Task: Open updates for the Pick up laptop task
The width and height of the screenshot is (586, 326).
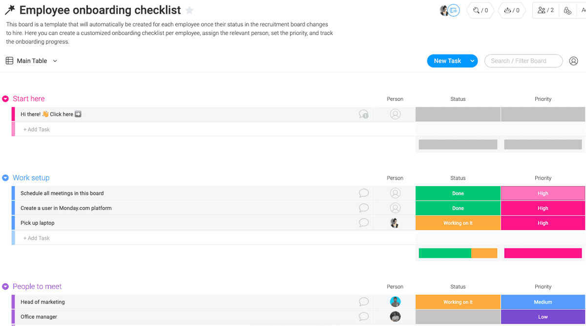Action: (x=363, y=223)
